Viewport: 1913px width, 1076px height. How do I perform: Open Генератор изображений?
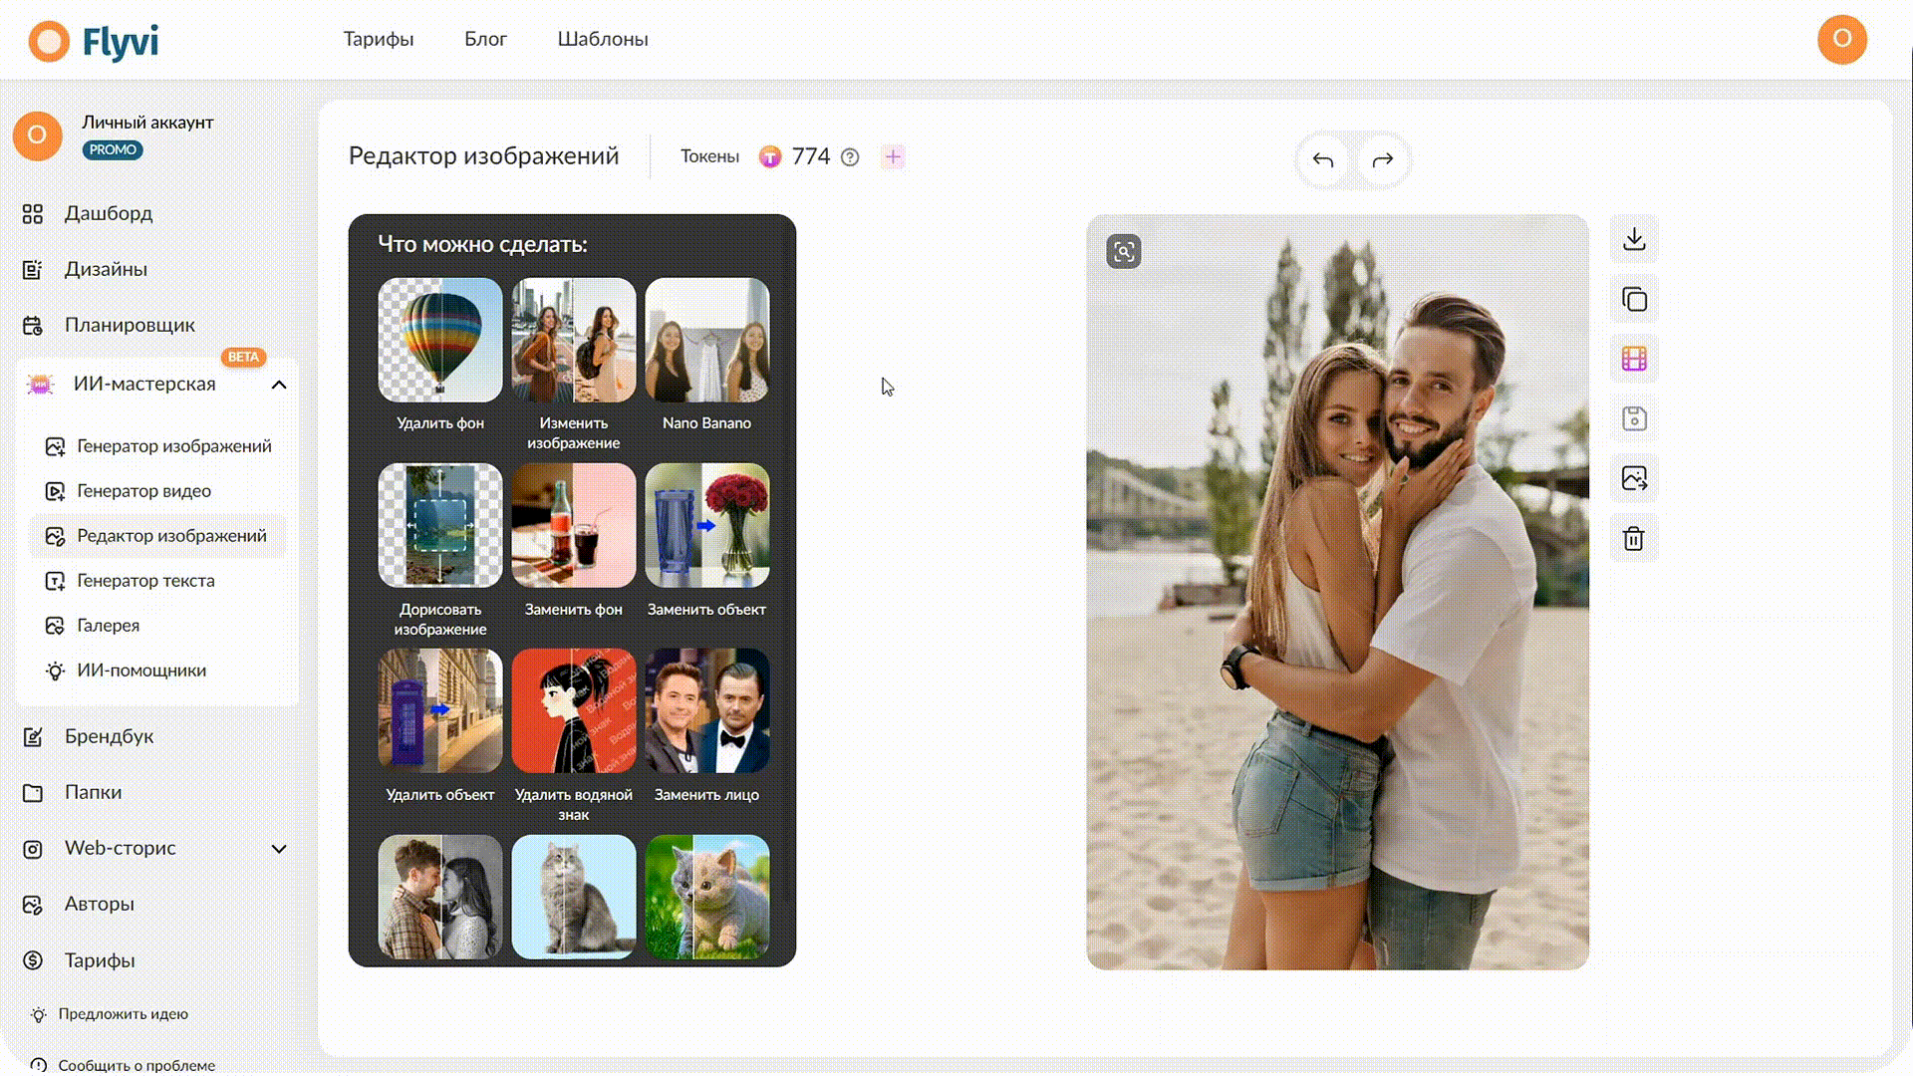click(158, 446)
